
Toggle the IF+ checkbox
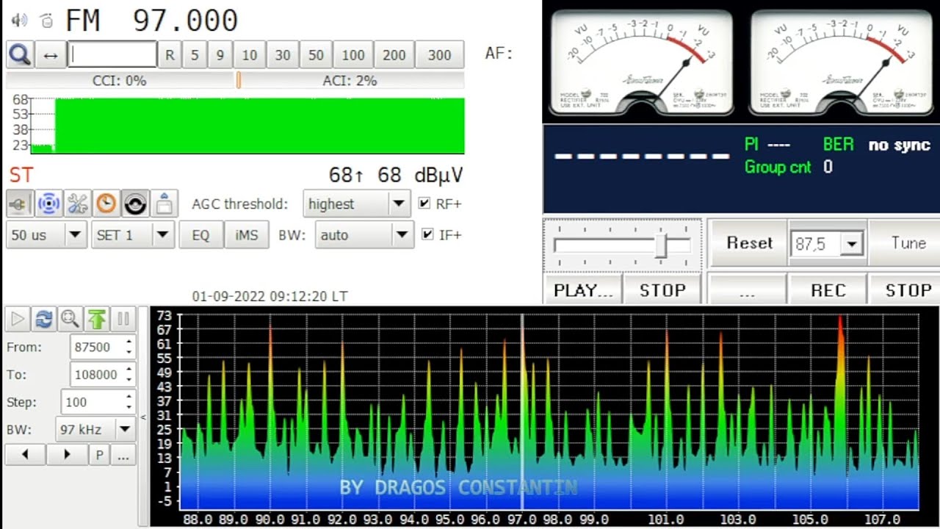[x=427, y=234]
